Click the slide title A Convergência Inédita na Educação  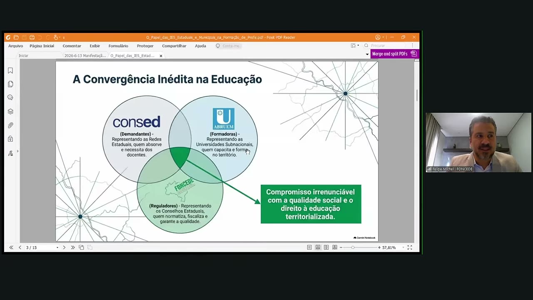[167, 79]
